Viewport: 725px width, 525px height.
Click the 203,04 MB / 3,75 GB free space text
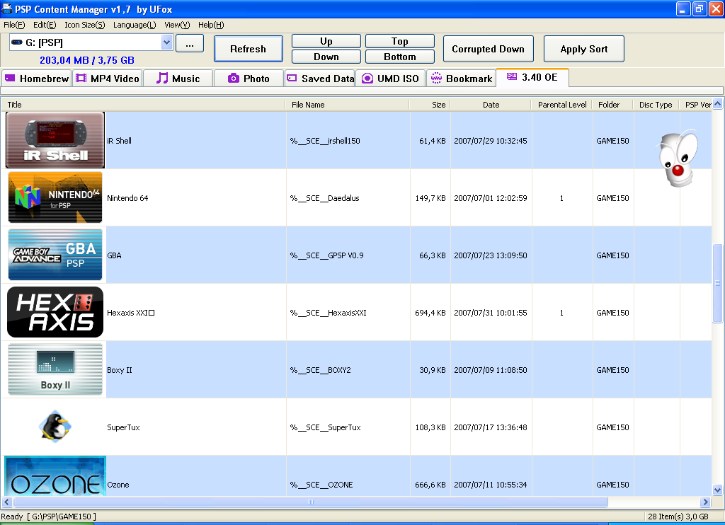pyautogui.click(x=87, y=60)
